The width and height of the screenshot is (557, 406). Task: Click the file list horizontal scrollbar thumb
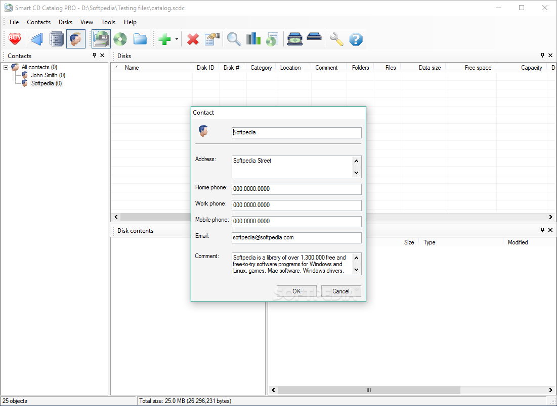(x=369, y=390)
